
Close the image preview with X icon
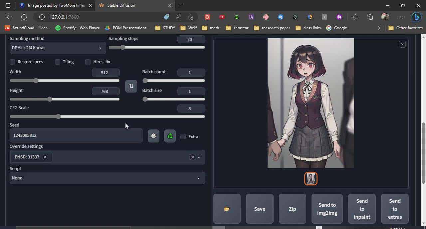coord(402,44)
